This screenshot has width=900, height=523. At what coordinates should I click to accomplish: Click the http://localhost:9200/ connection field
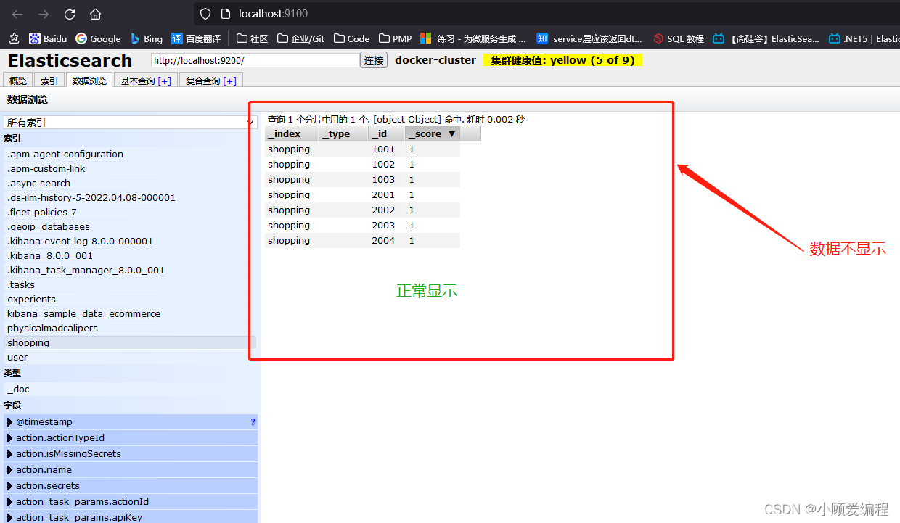point(255,60)
